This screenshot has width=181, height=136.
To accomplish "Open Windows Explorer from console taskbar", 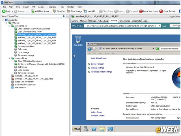I will coord(102,129).
